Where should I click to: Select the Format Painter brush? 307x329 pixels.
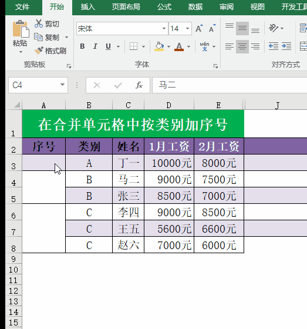[x=39, y=51]
